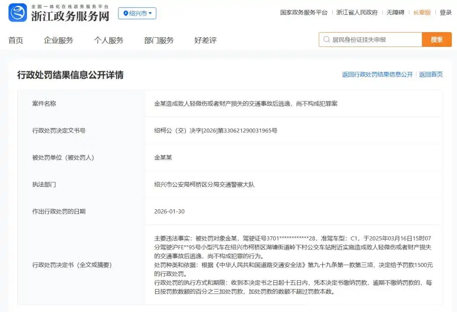Click the 浙江政务服务网 site title
The width and height of the screenshot is (457, 312).
[x=70, y=16]
